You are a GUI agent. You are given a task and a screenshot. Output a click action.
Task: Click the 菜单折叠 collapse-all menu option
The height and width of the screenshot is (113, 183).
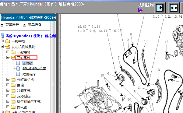35,25
